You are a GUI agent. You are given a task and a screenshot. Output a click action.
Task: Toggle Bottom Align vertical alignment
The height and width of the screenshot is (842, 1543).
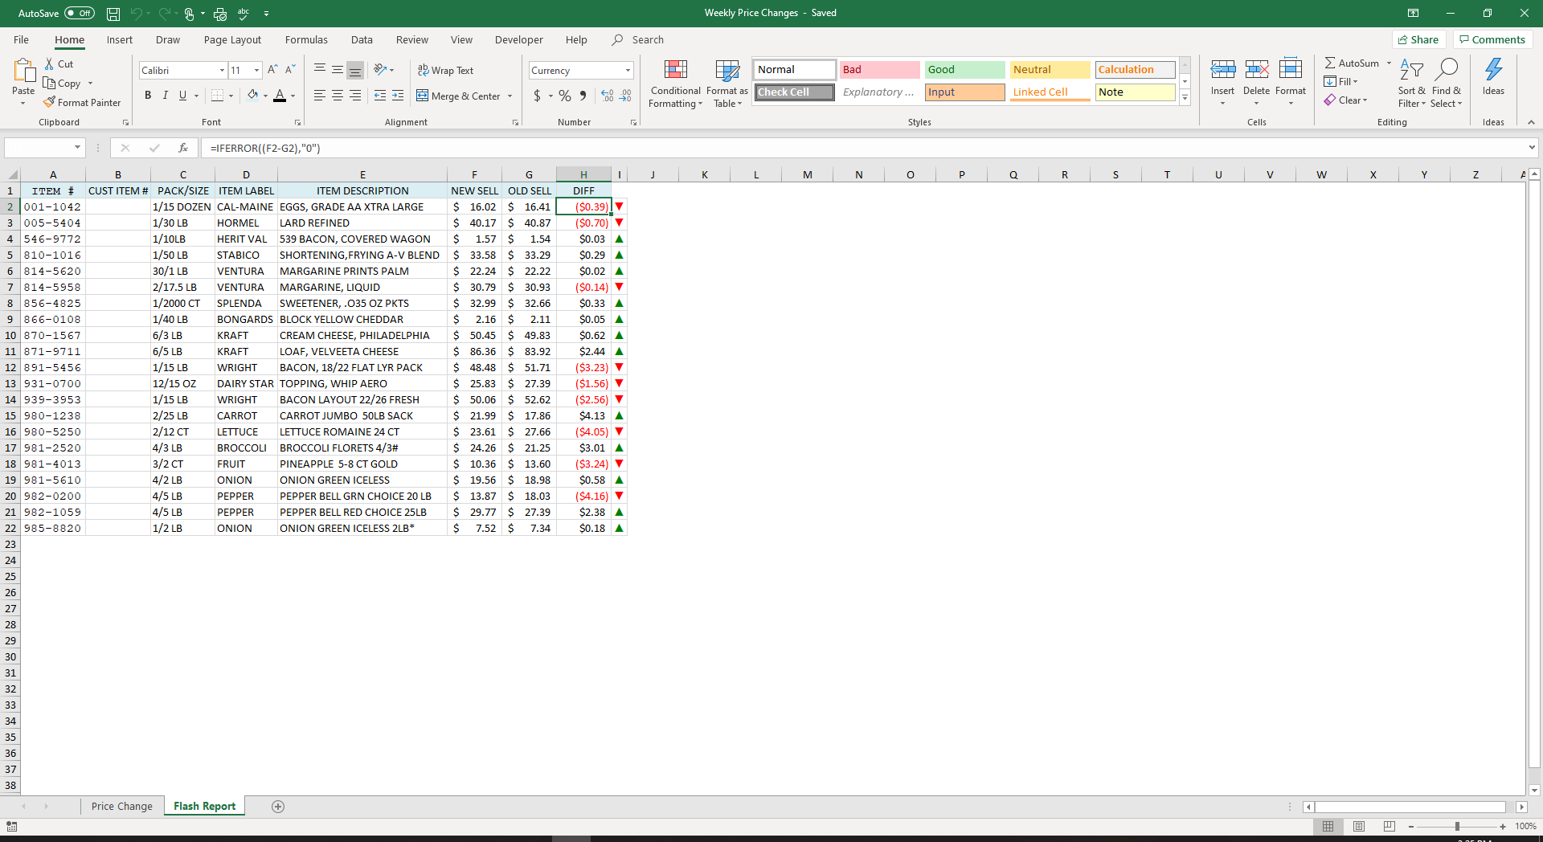coord(355,70)
